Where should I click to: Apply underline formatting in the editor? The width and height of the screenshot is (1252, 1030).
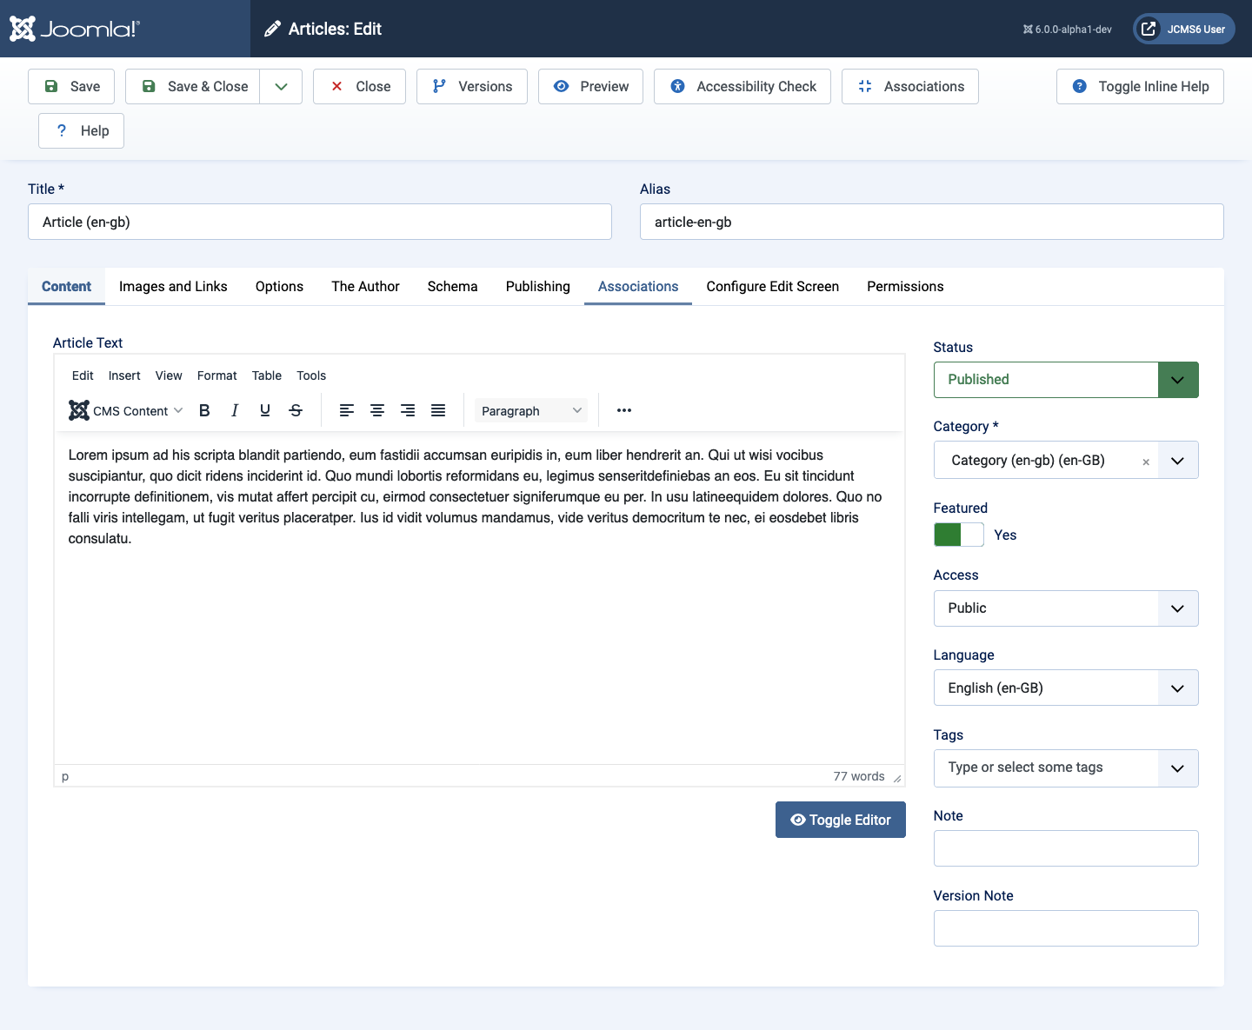265,410
